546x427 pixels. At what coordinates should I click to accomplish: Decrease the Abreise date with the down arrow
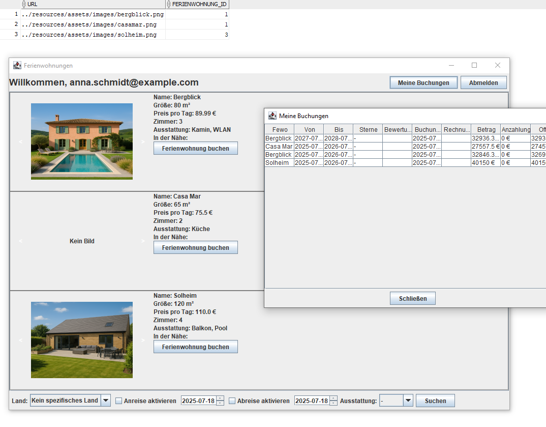tap(333, 403)
